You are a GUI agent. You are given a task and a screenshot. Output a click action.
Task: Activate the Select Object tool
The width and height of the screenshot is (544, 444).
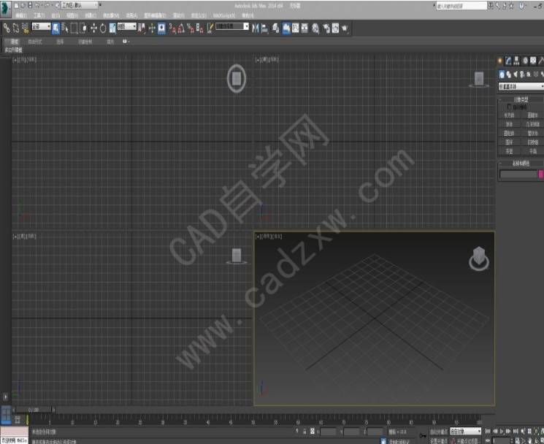coord(55,28)
